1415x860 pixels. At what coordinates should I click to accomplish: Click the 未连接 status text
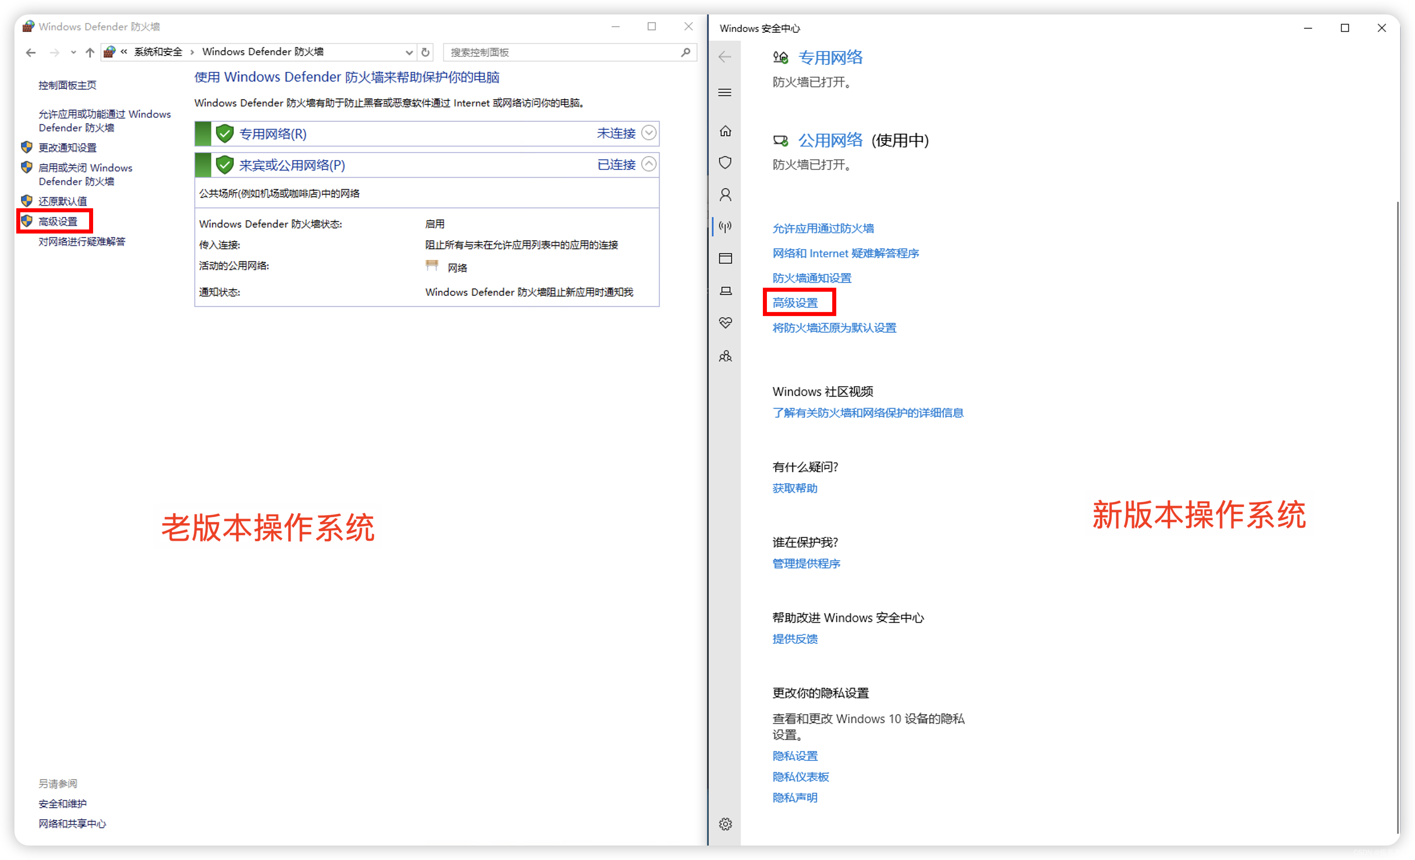point(616,133)
